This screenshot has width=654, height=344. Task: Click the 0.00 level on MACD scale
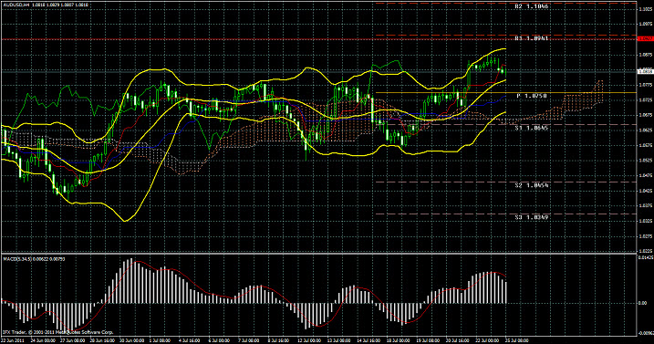643,304
